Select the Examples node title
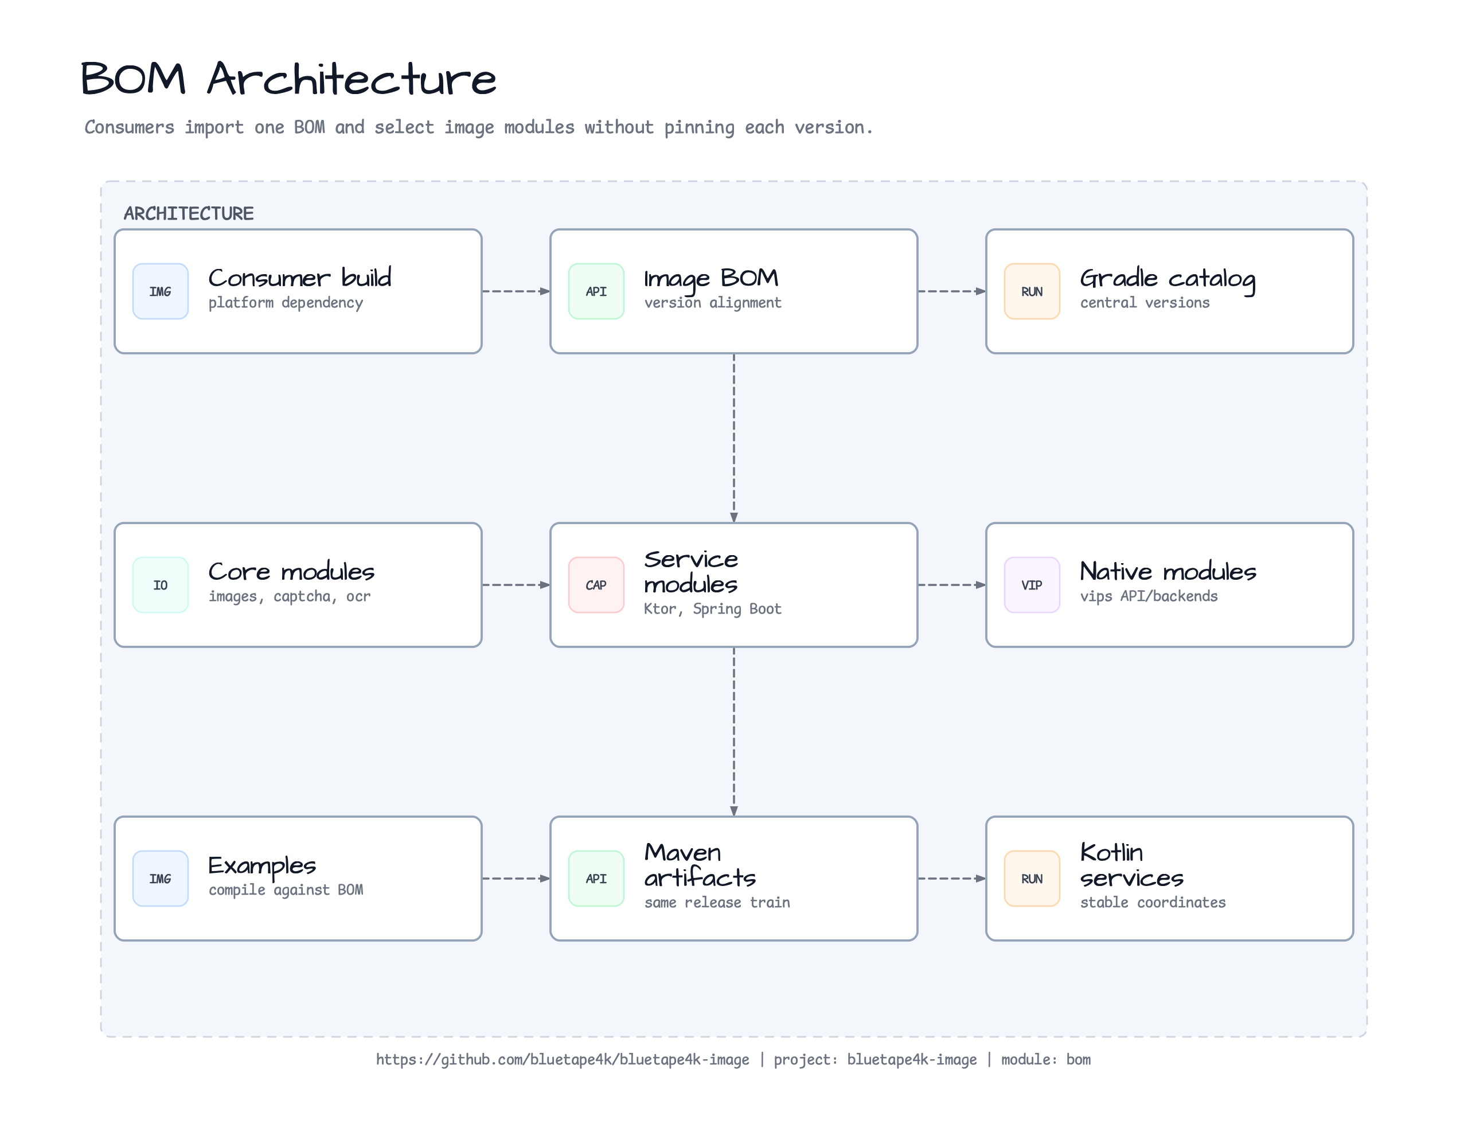Viewport: 1468px width, 1124px height. tap(262, 867)
